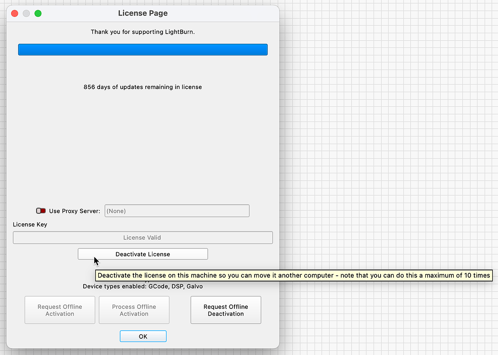Viewport: 498px width, 355px height.
Task: Dismiss the deactivation tooltip by clicking it
Action: (x=294, y=275)
